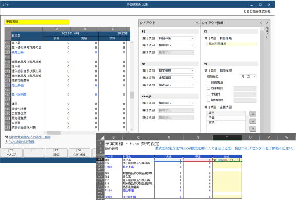Open the ヘルプセンター link in the Excel sheet

(225, 148)
